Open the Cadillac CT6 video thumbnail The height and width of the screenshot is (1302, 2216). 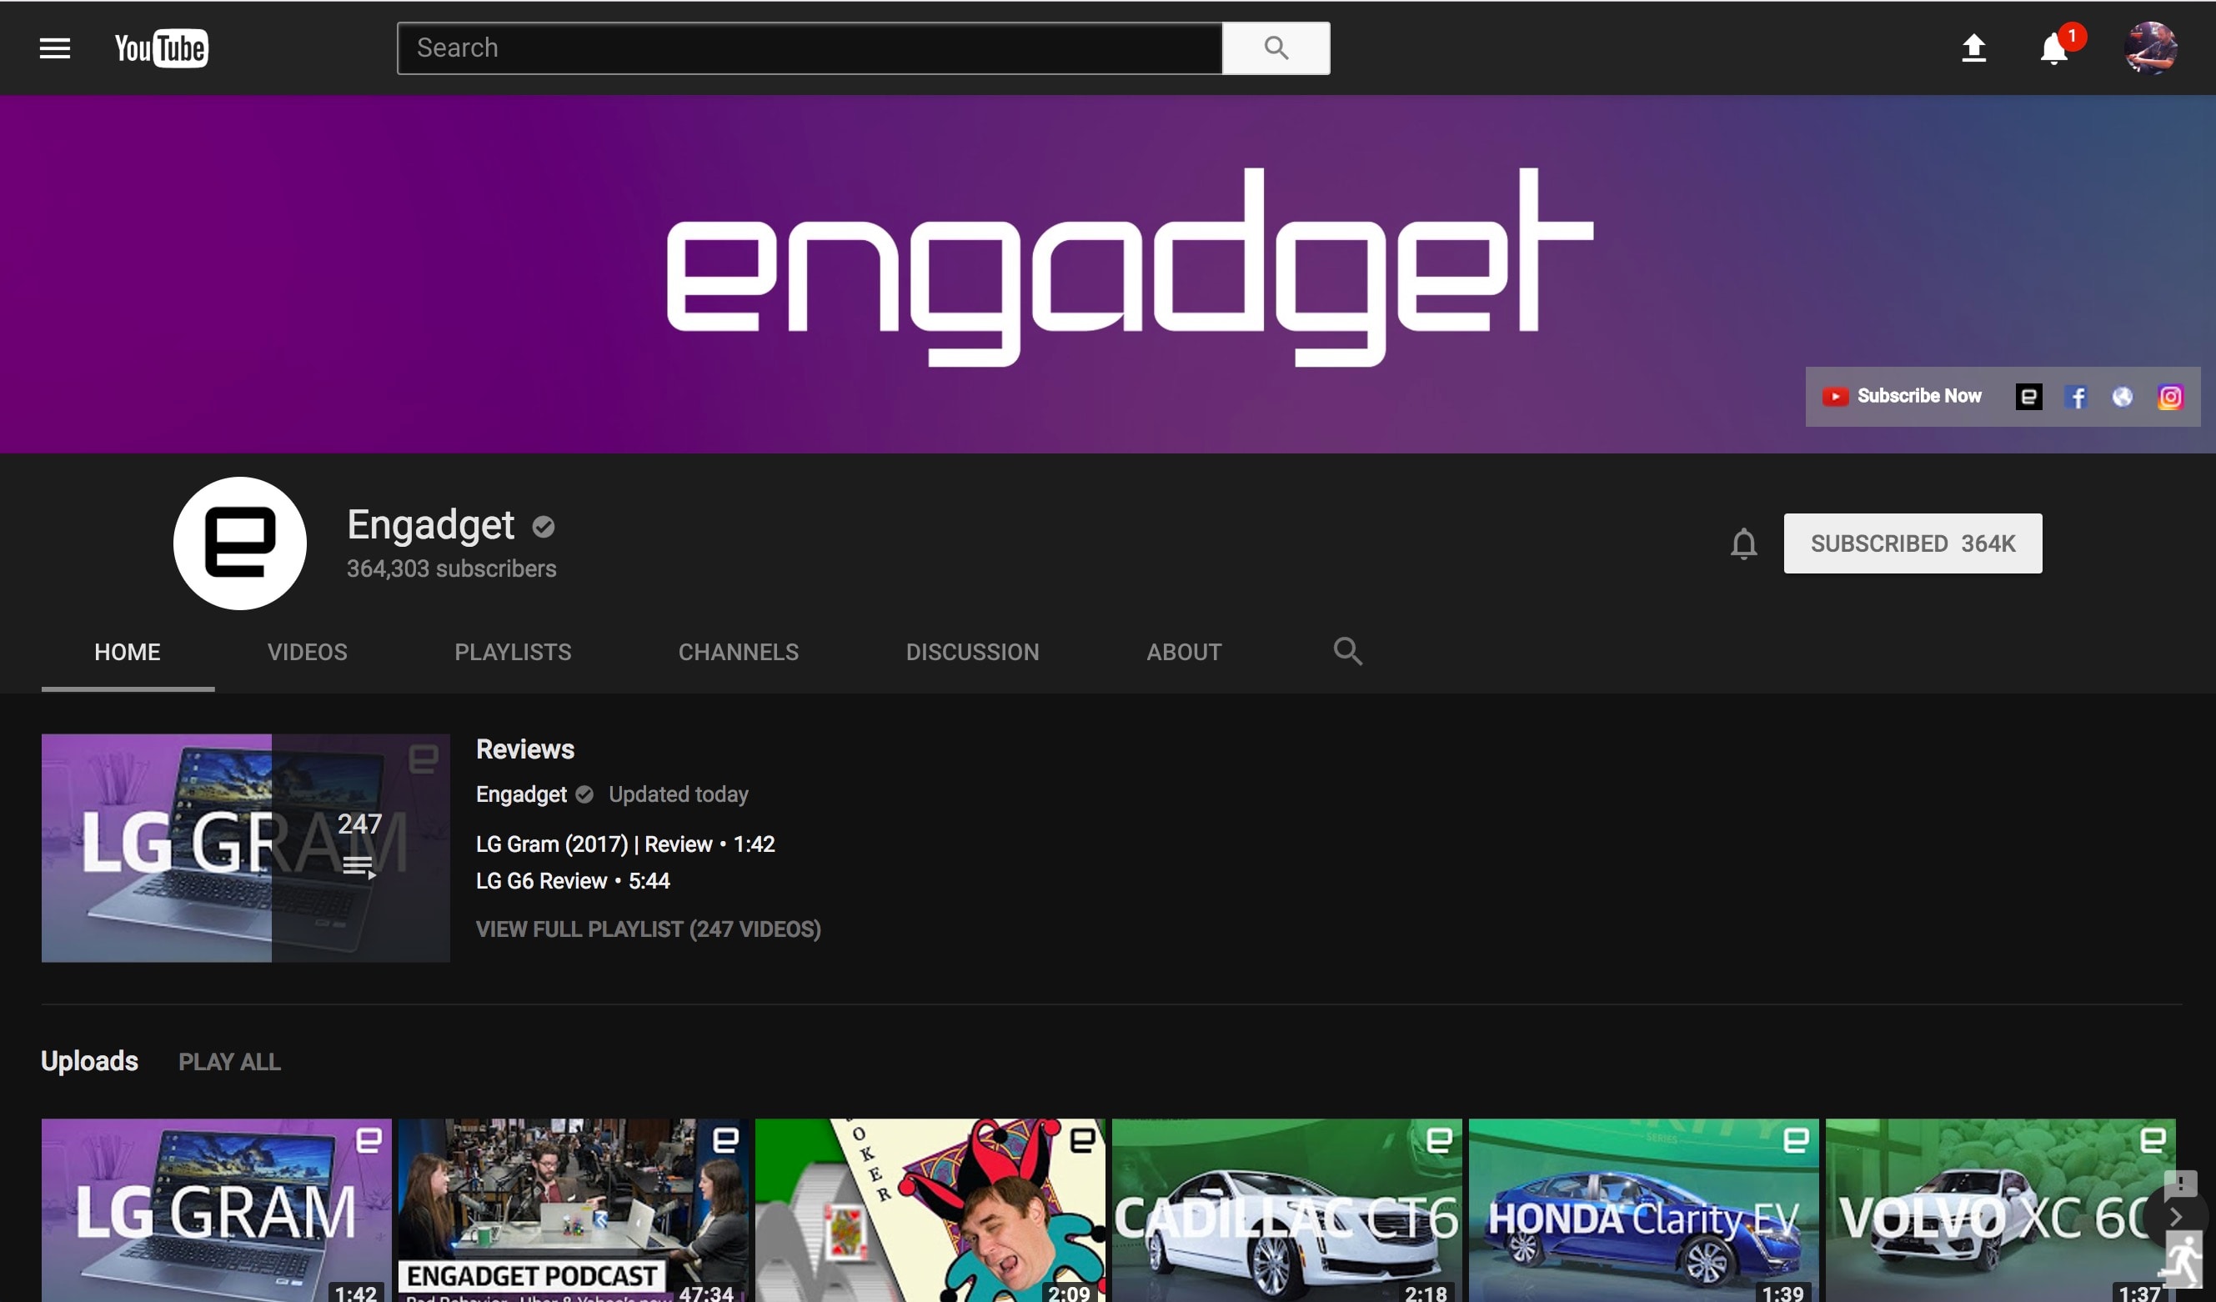click(1287, 1210)
